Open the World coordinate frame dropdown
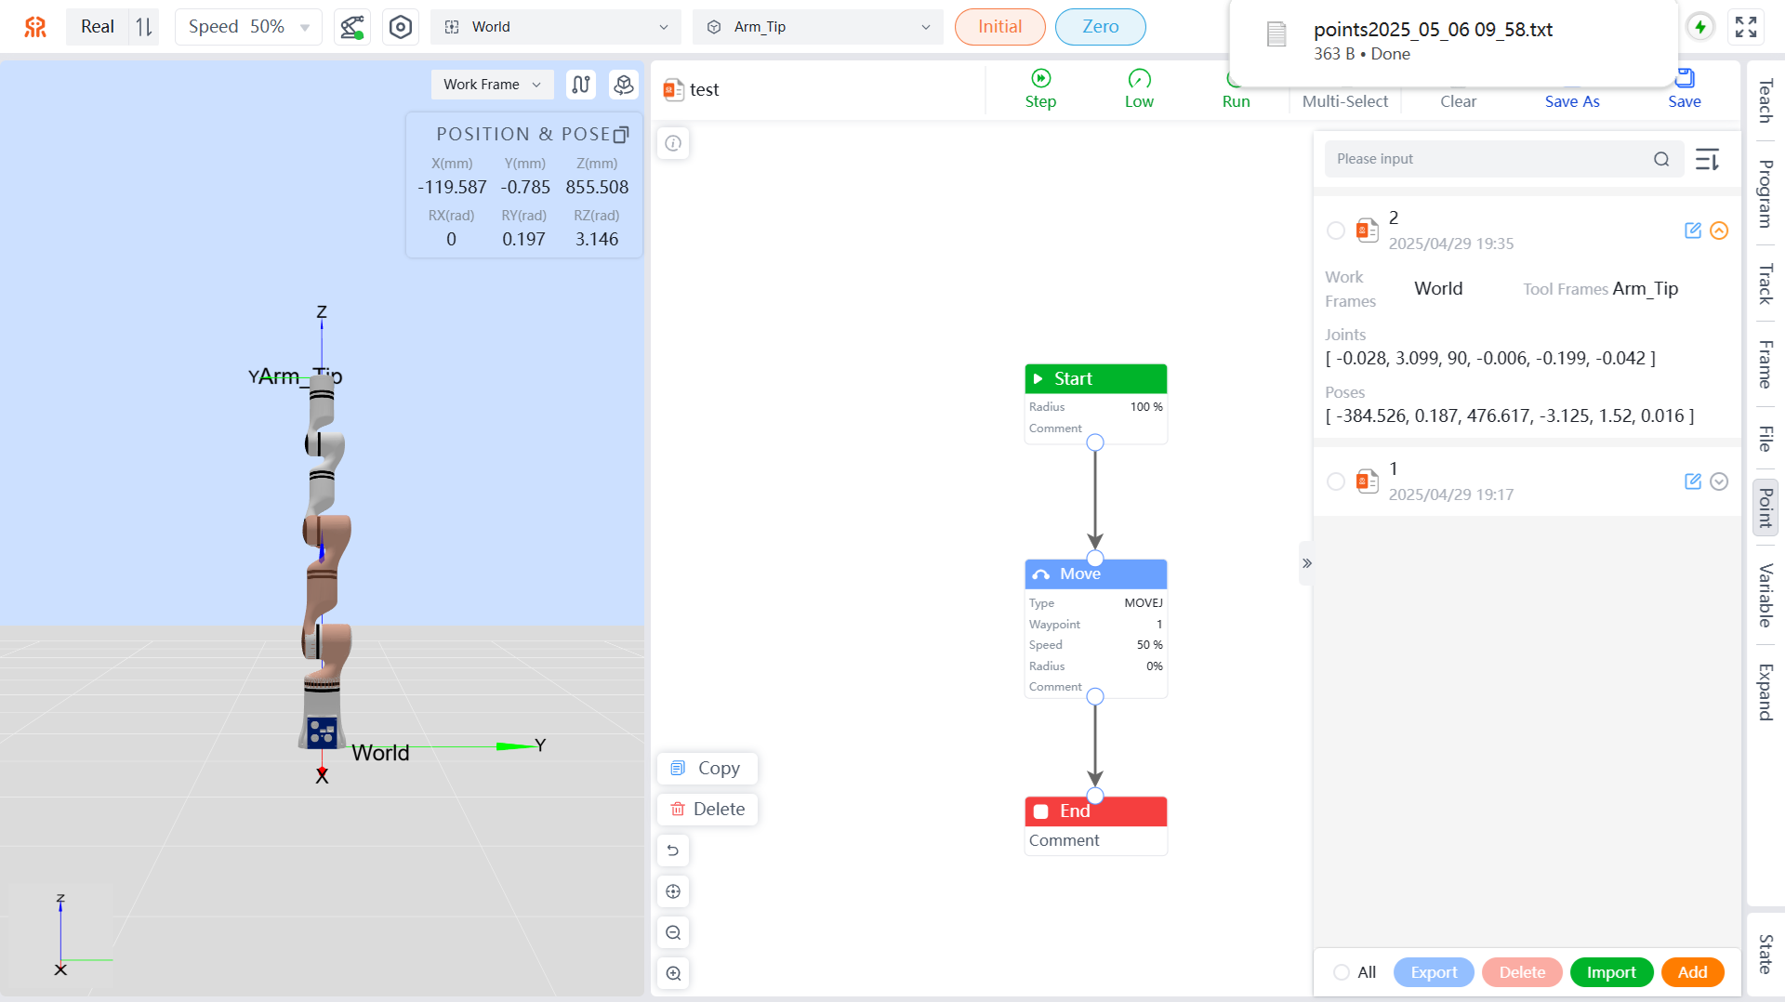The image size is (1785, 1002). 556,27
